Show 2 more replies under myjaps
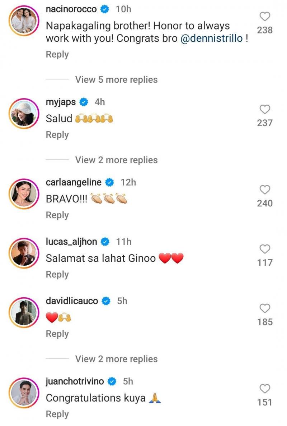287x426 pixels. click(116, 160)
